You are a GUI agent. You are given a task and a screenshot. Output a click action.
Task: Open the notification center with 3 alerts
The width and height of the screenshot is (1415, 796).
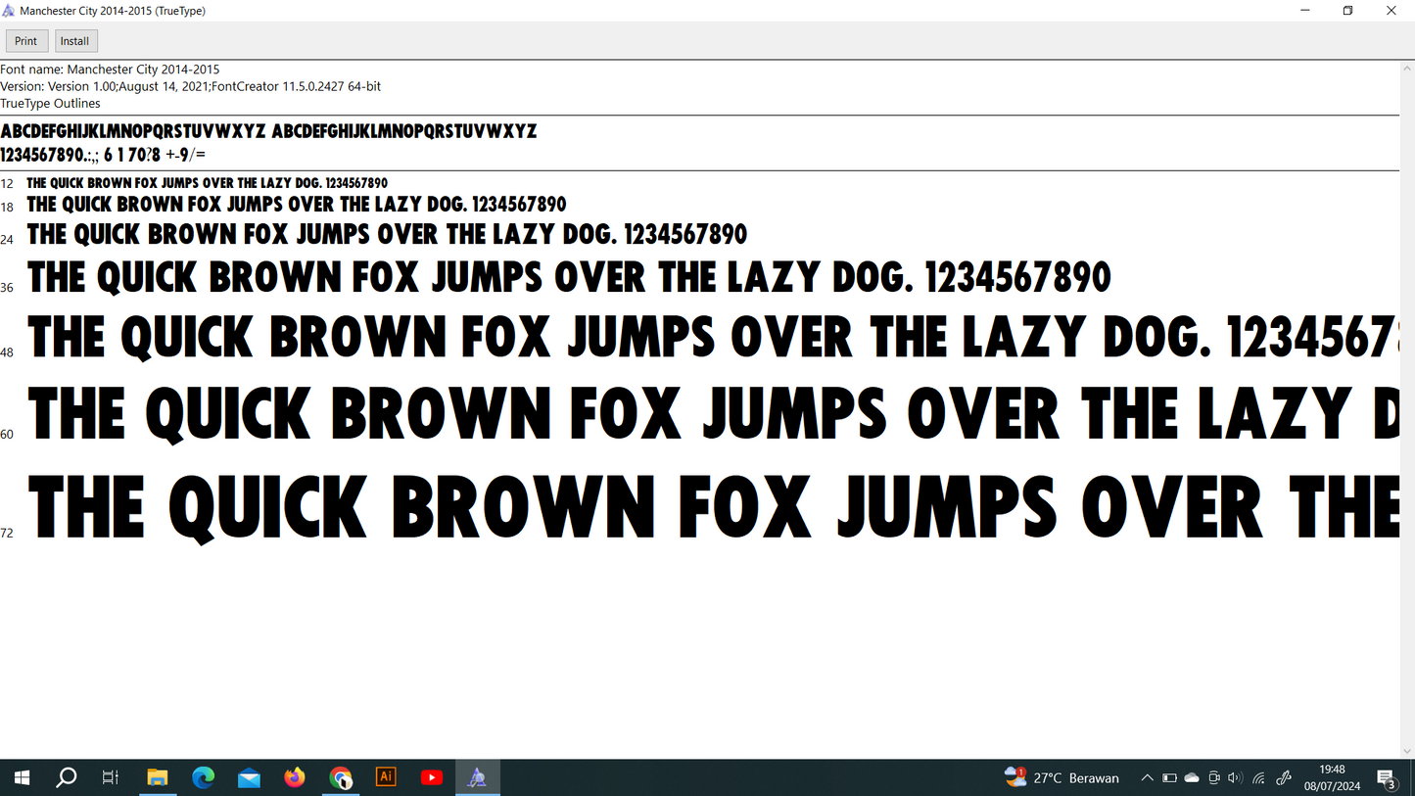(1387, 777)
